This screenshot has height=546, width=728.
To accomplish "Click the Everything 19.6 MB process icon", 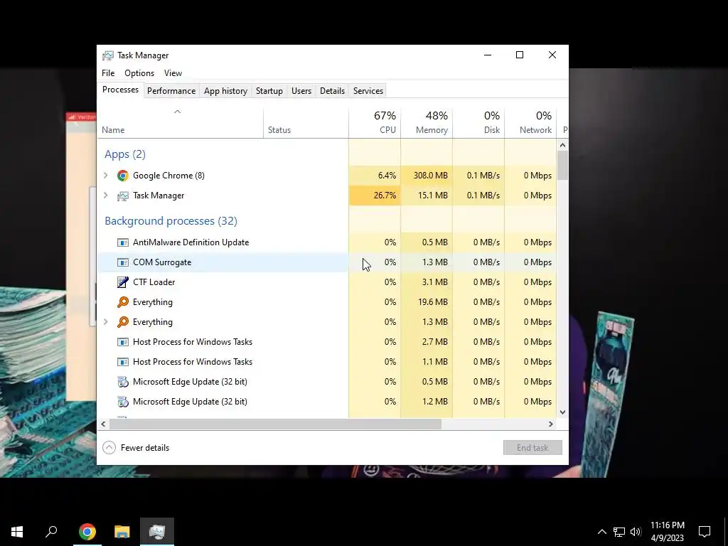I will coord(122,302).
